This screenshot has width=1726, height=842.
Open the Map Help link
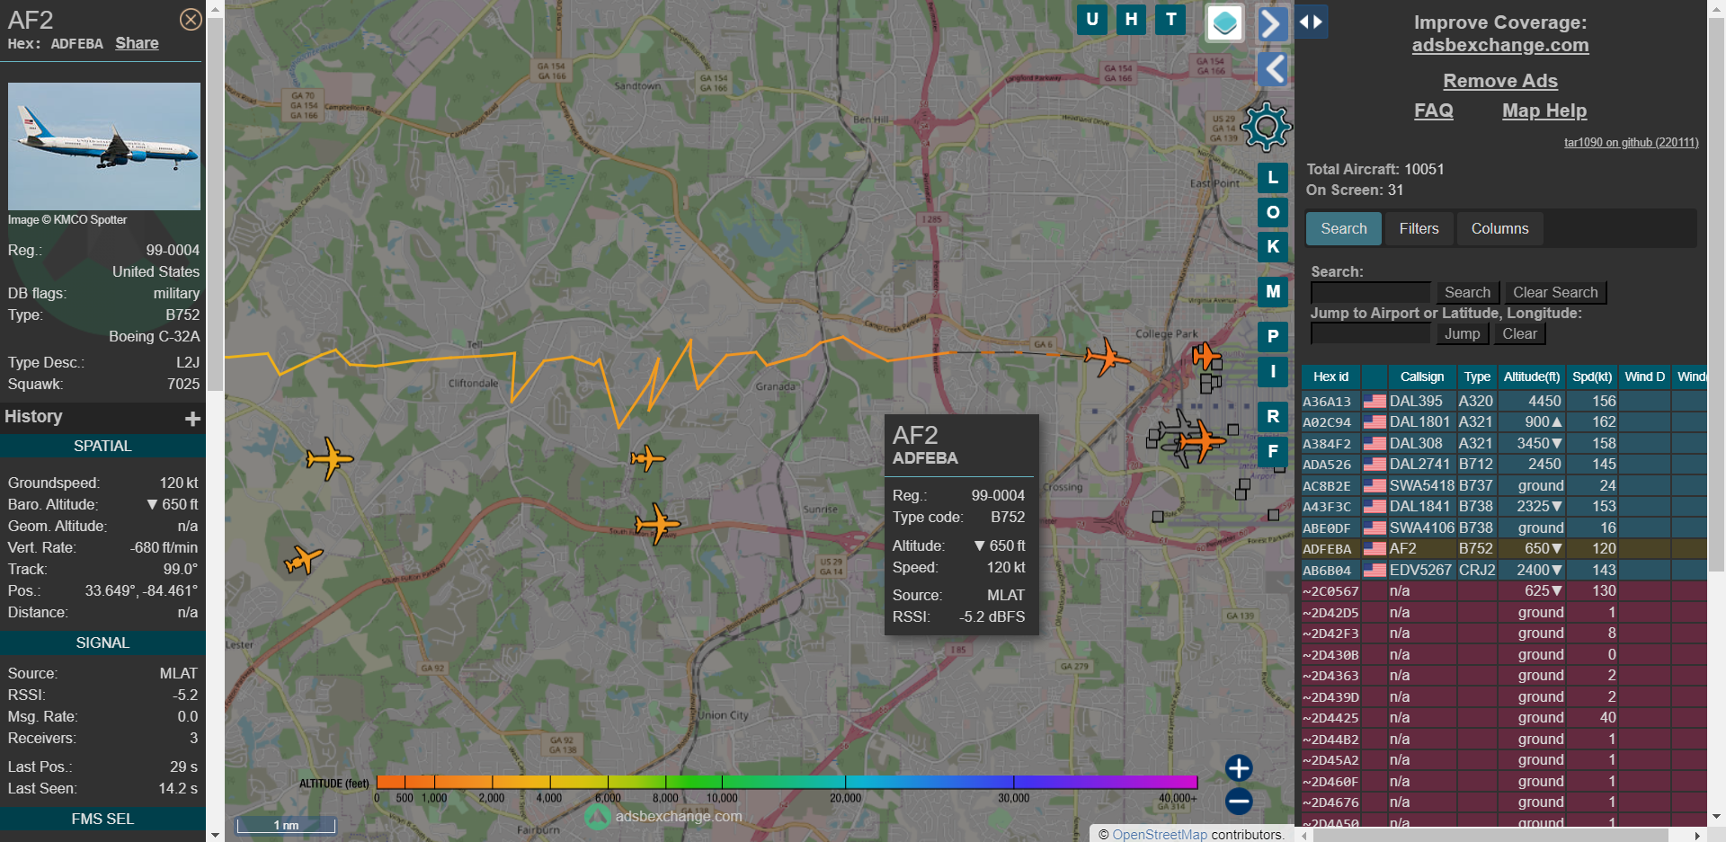1544,111
